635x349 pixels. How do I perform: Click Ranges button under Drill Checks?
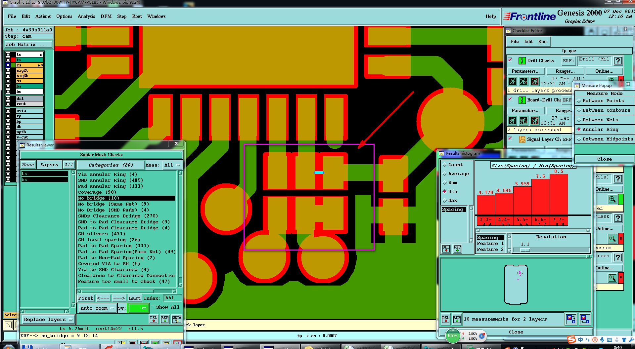pos(565,71)
